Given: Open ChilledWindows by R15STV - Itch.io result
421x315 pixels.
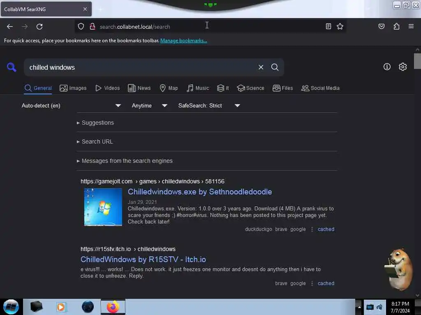Looking at the screenshot, I should click(143, 259).
